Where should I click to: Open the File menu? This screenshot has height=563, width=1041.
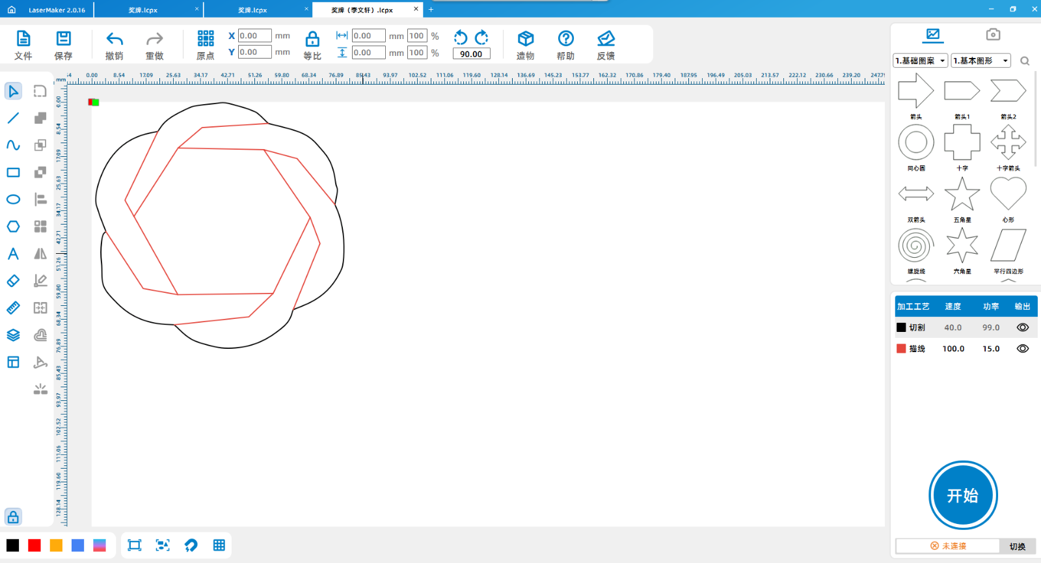pos(23,46)
